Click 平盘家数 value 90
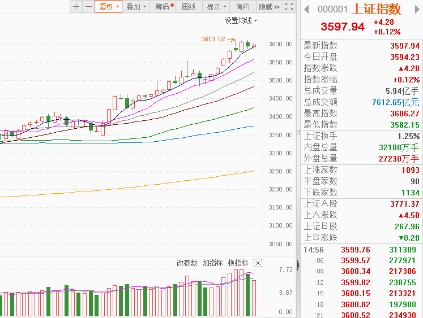423x318 pixels. (x=415, y=181)
